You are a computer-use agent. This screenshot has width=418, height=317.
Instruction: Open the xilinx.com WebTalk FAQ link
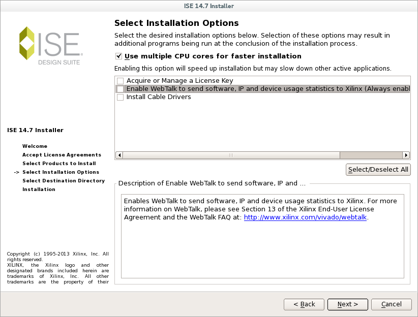point(305,217)
